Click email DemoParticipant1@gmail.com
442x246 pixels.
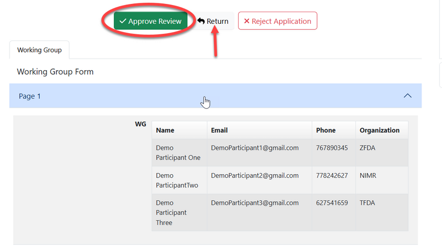(x=255, y=148)
